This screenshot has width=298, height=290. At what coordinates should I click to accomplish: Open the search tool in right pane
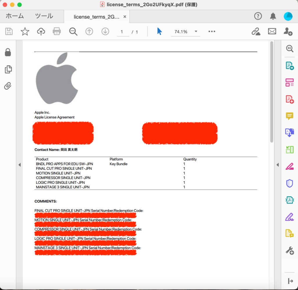click(x=290, y=49)
